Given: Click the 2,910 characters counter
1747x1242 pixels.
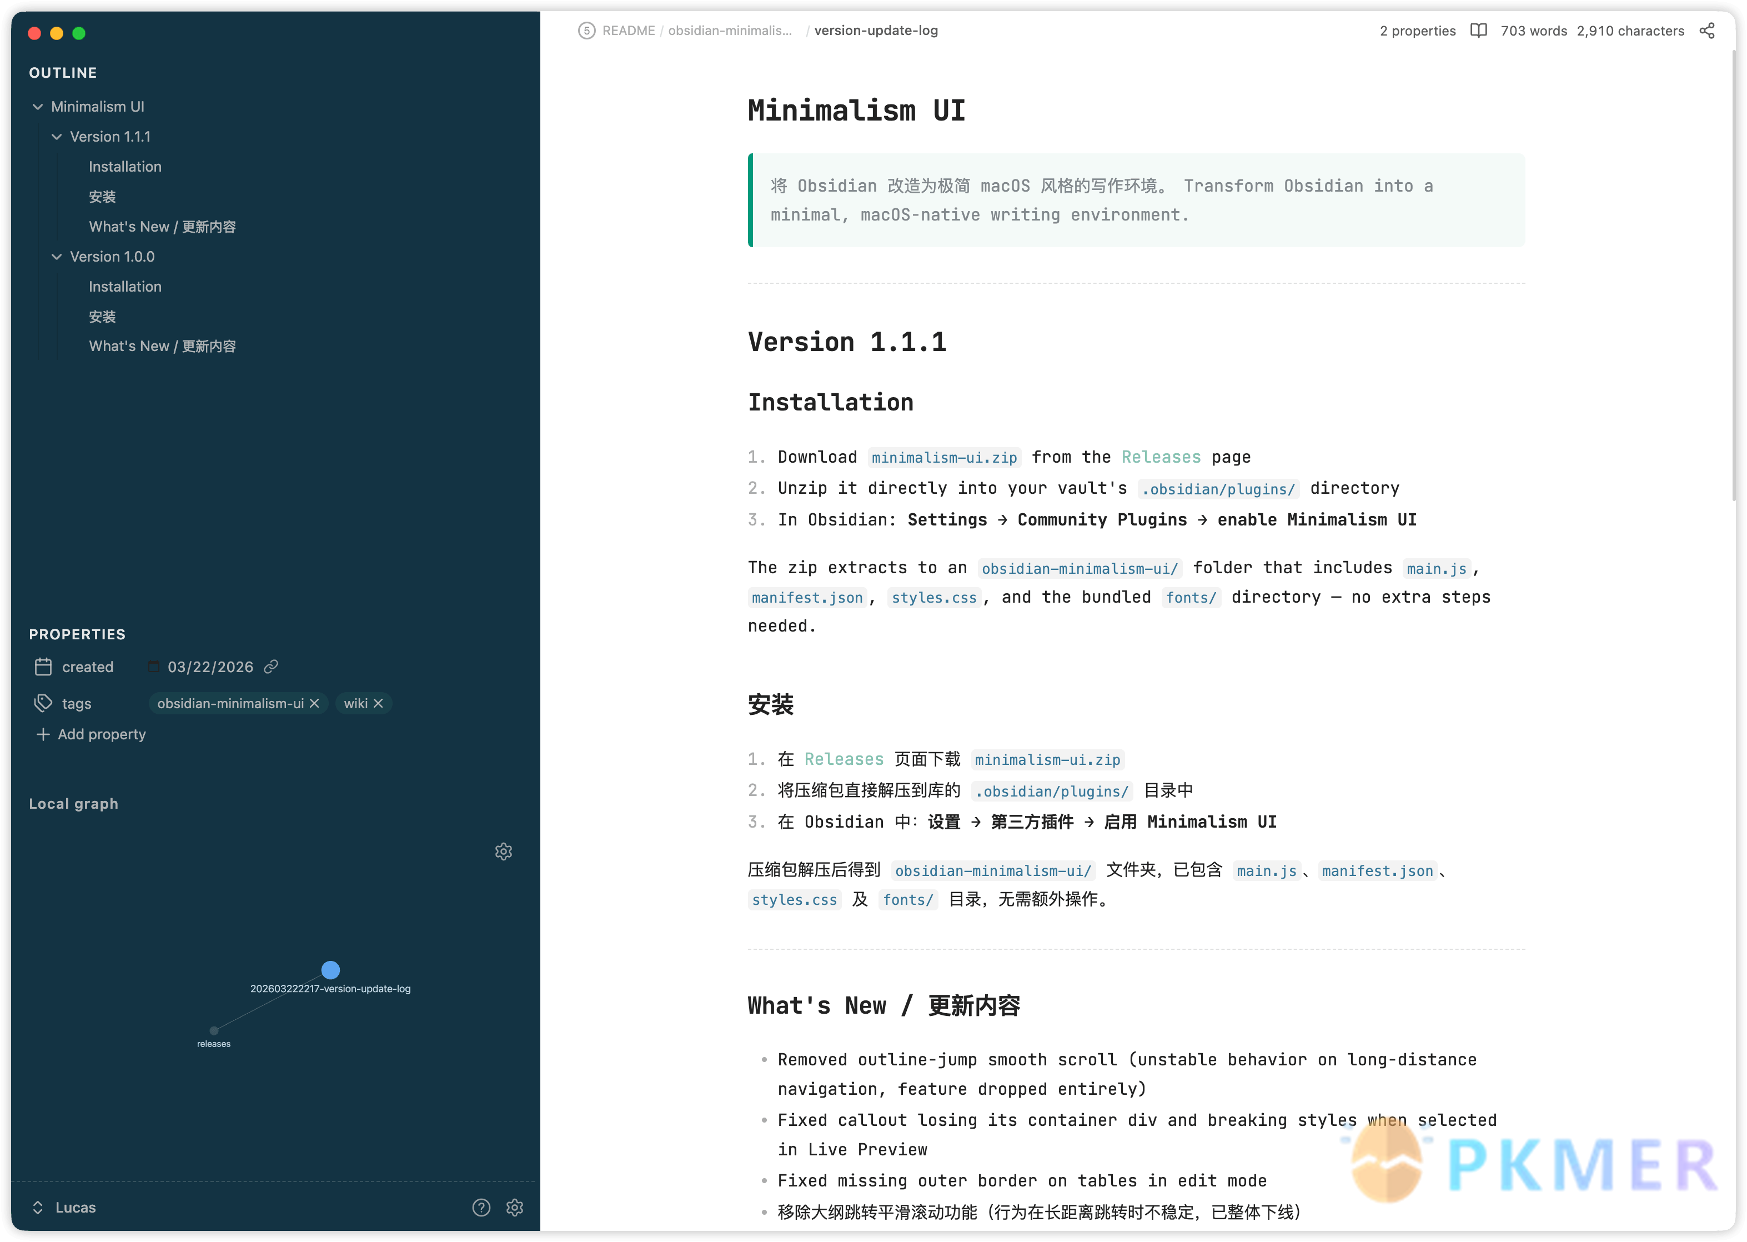Looking at the screenshot, I should 1630,31.
